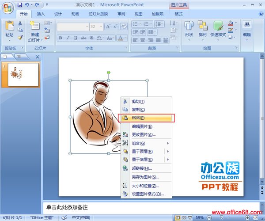The image size is (265, 221).
Task: Open the font name combo box
Action: (73, 27)
